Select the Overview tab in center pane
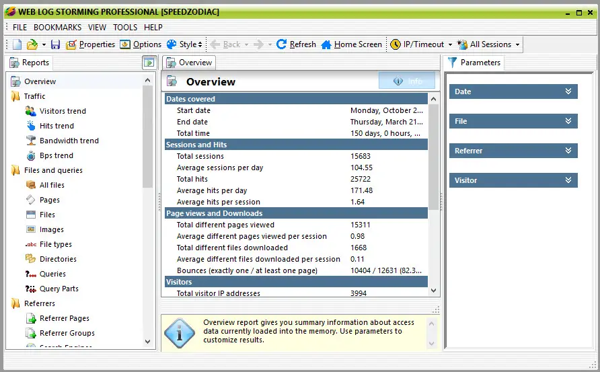This screenshot has height=372, width=600. (x=189, y=63)
